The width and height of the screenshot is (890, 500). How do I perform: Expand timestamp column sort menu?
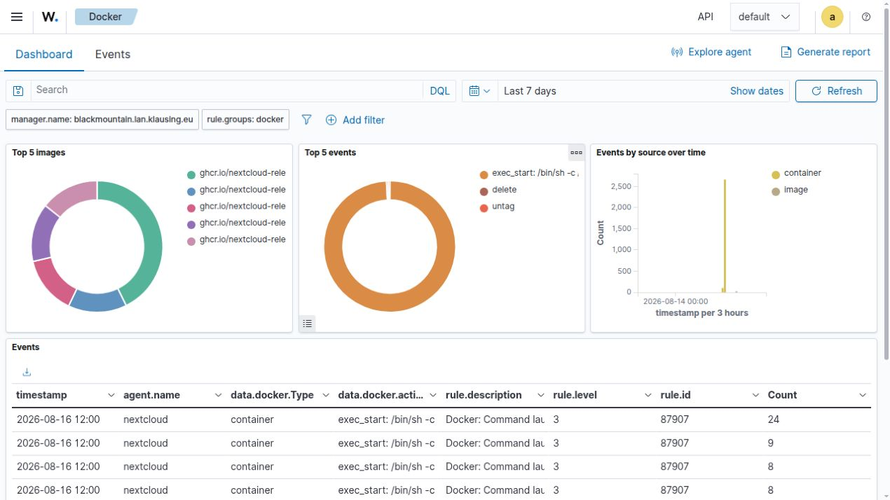point(111,396)
